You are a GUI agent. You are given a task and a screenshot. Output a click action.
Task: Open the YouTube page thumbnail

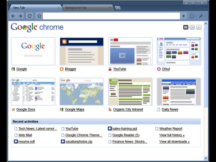(130, 51)
